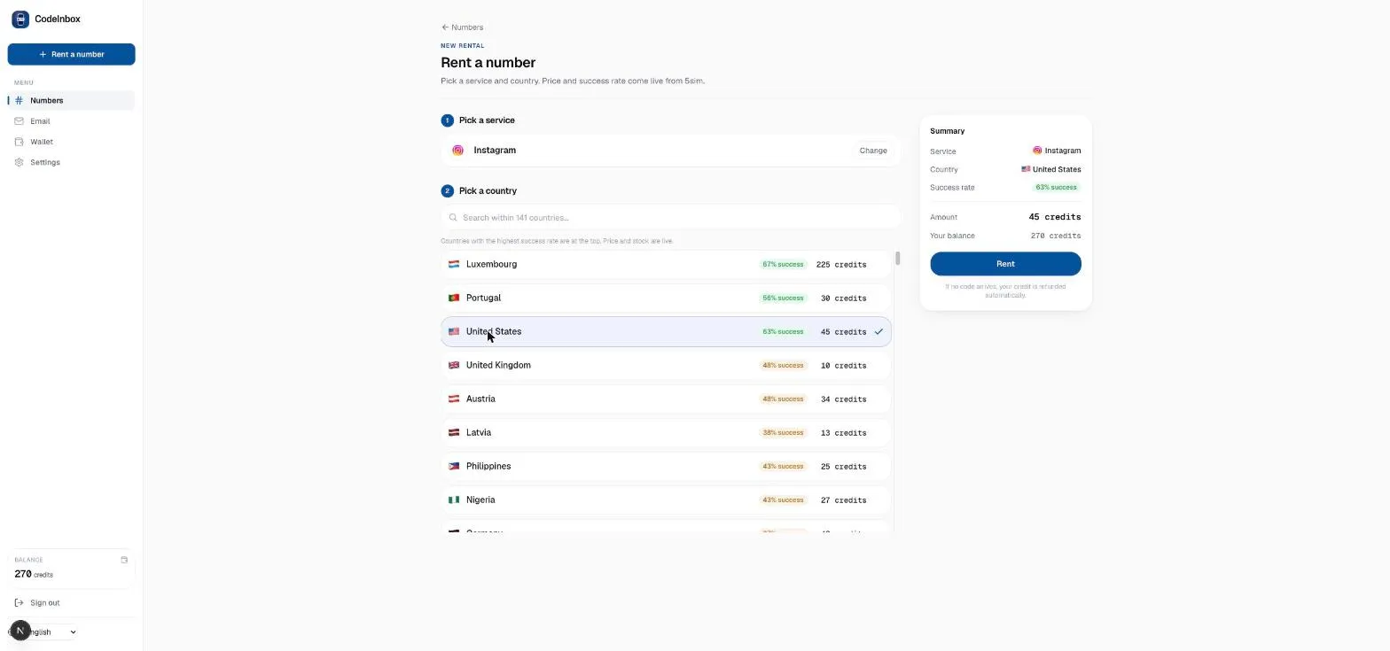
Task: Click the Latvia flag icon
Action: click(454, 432)
